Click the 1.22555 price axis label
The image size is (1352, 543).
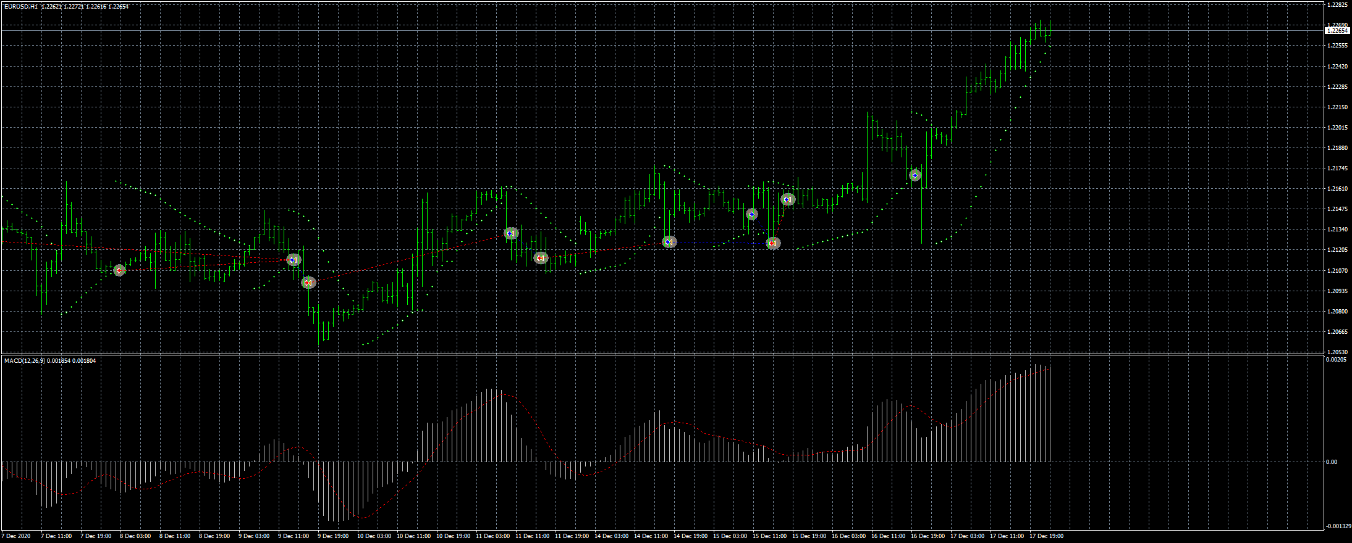click(1338, 46)
